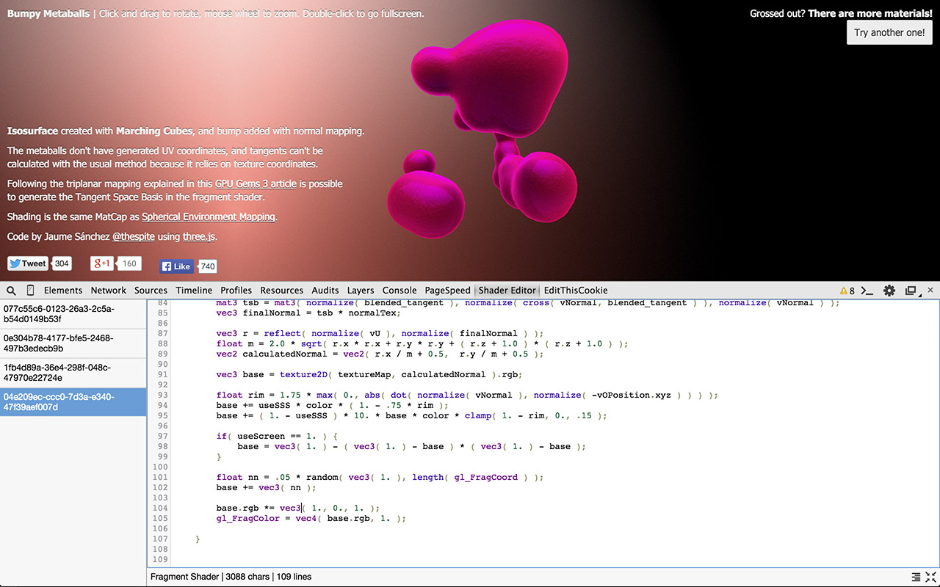Place cursor in the gl_FragColor code line
Screen dimensions: 940x587
coord(311,518)
